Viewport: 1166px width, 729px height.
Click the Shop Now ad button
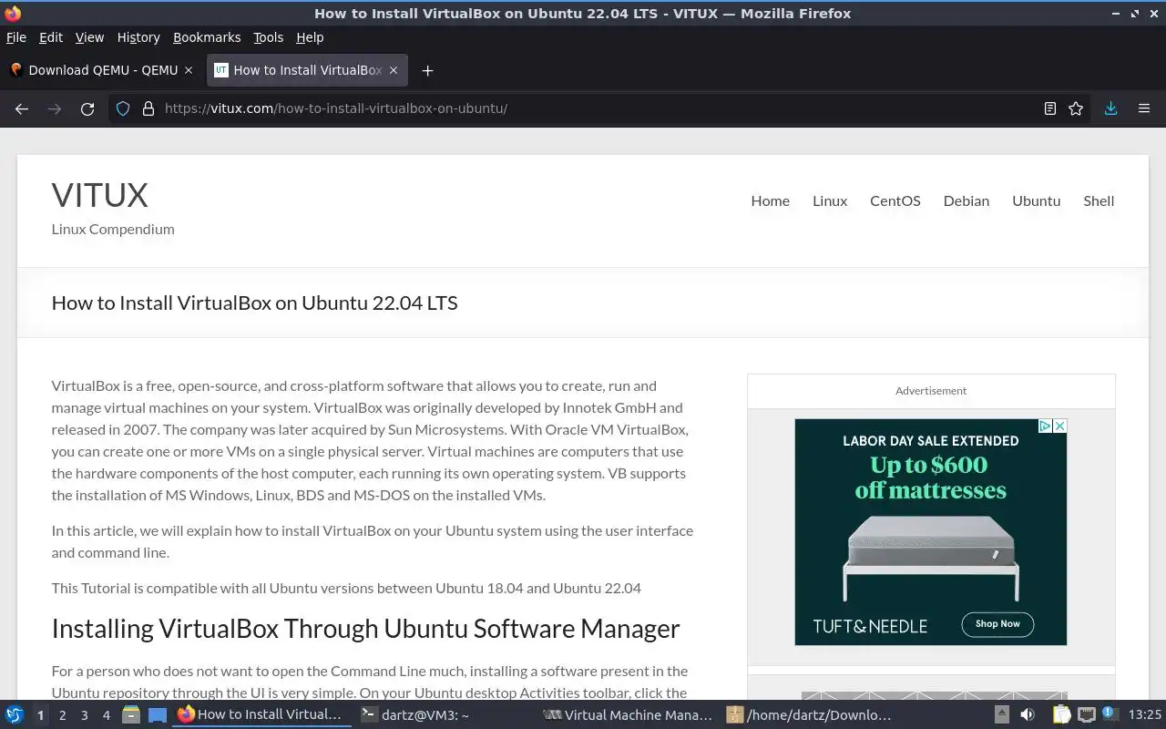pyautogui.click(x=997, y=624)
